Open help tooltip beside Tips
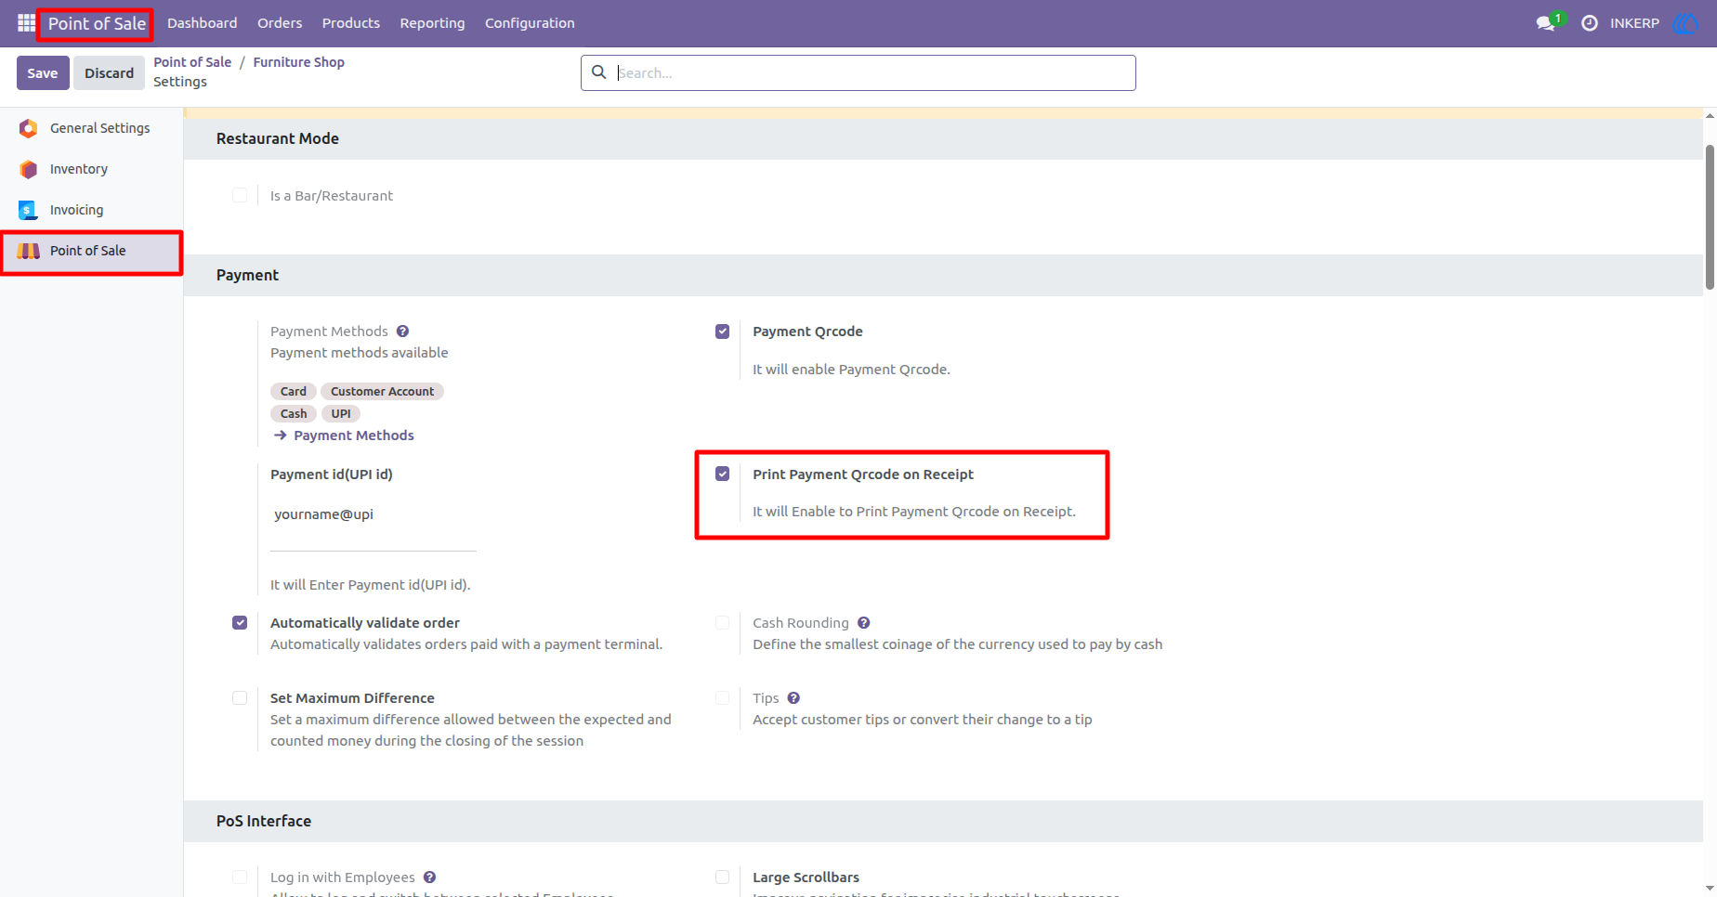Image resolution: width=1717 pixels, height=897 pixels. point(793,698)
